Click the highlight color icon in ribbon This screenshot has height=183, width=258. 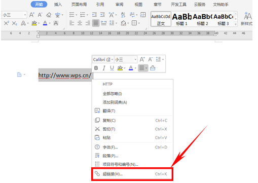pos(34,23)
